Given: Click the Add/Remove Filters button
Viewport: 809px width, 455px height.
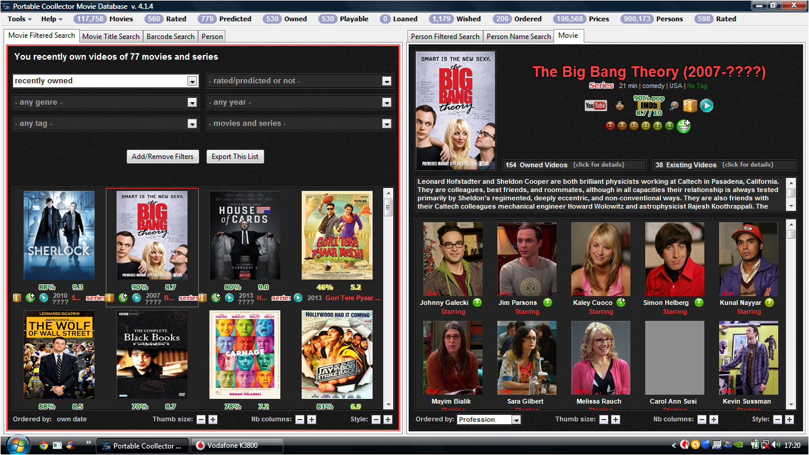Looking at the screenshot, I should [x=163, y=157].
